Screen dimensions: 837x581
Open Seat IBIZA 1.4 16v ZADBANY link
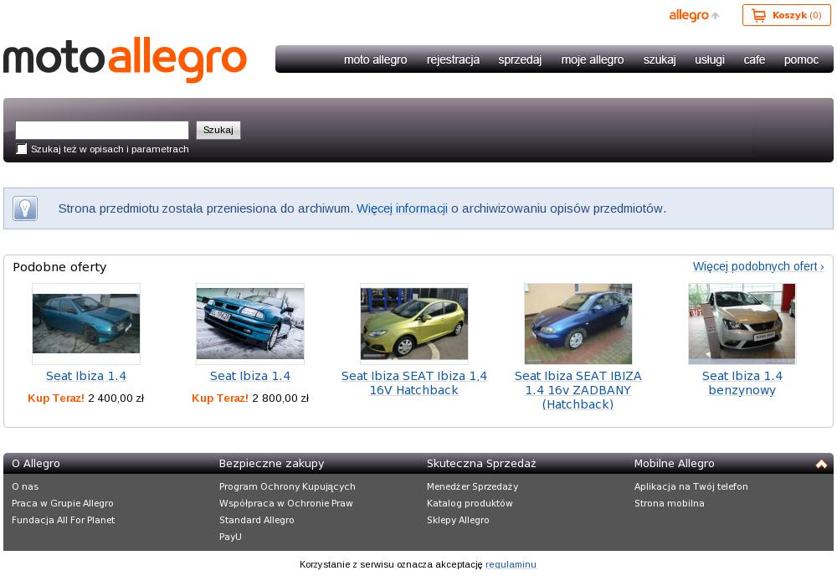point(578,390)
